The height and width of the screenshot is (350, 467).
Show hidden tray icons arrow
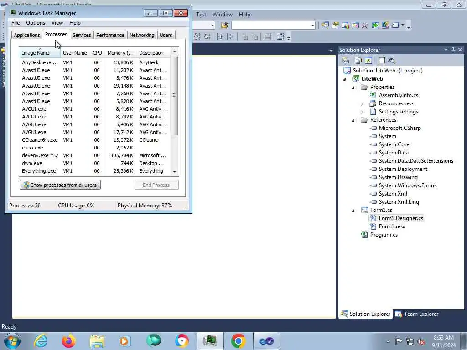pyautogui.click(x=388, y=342)
